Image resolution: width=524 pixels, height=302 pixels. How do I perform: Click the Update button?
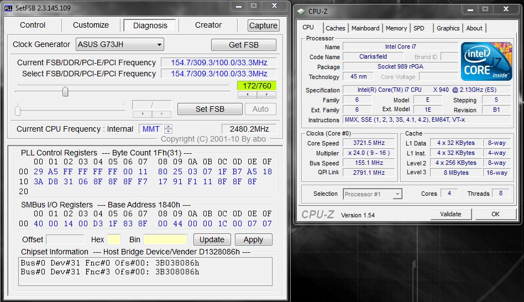pos(212,239)
